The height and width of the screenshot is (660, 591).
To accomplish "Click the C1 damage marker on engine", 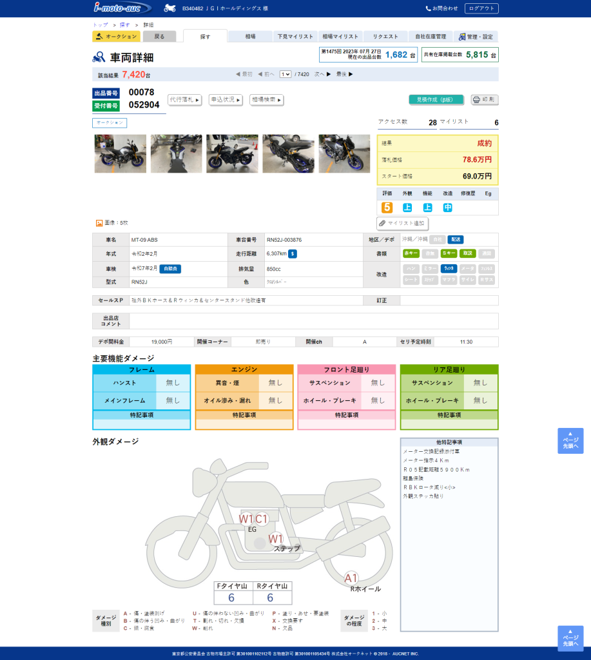I will click(262, 519).
